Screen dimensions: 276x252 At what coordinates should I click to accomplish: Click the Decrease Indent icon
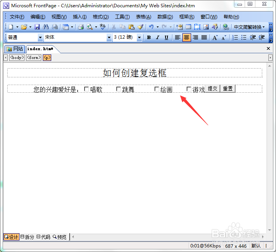(x=253, y=38)
